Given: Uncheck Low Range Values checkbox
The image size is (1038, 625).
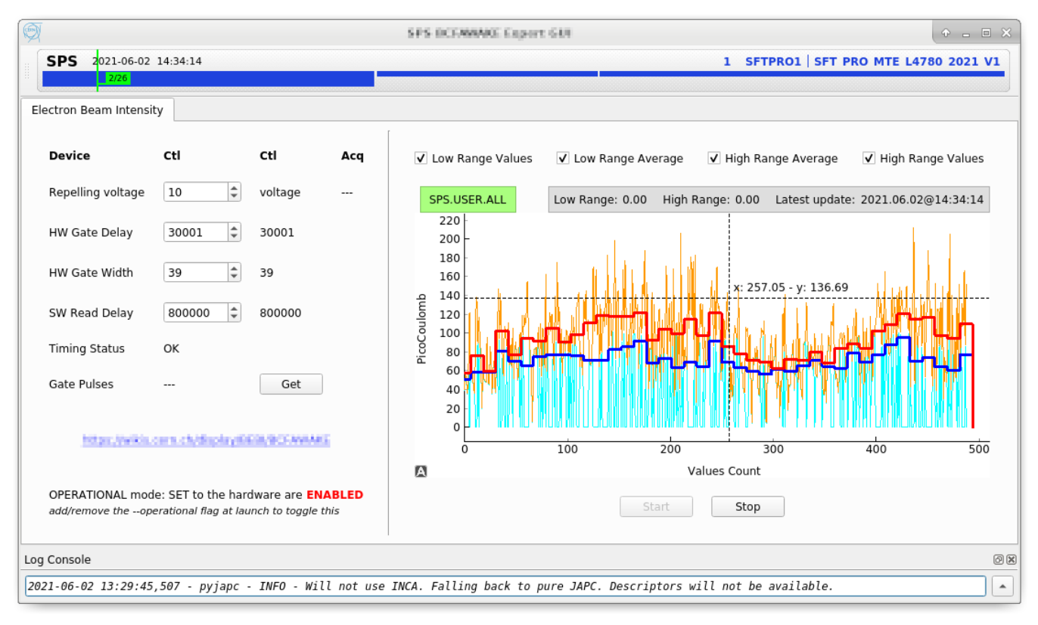Looking at the screenshot, I should coord(421,159).
